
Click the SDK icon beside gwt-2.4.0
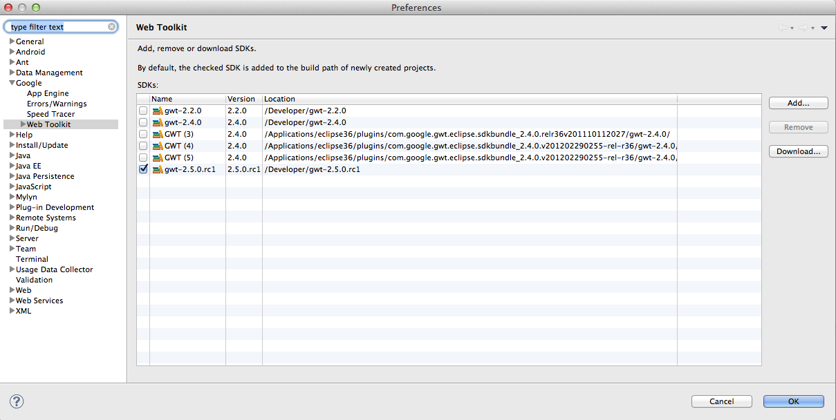pyautogui.click(x=157, y=122)
